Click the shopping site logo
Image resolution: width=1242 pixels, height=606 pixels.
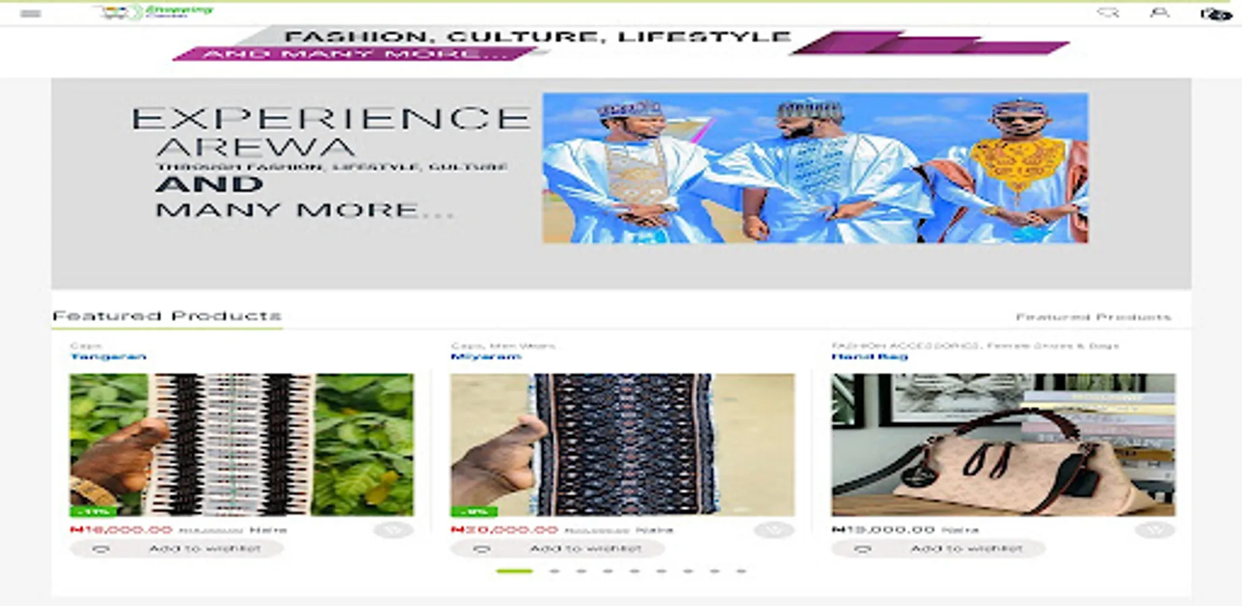click(x=154, y=12)
